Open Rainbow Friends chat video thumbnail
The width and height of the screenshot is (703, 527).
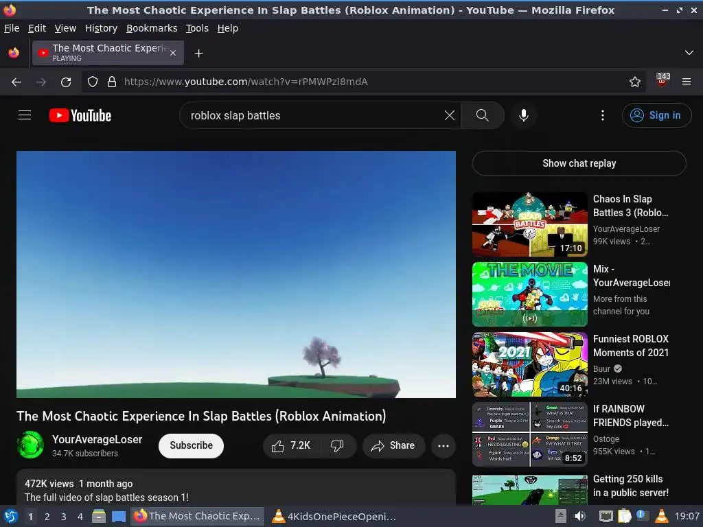(530, 434)
